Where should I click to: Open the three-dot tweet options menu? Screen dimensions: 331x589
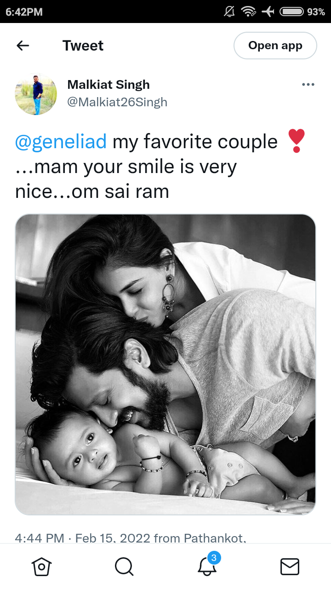click(x=308, y=85)
